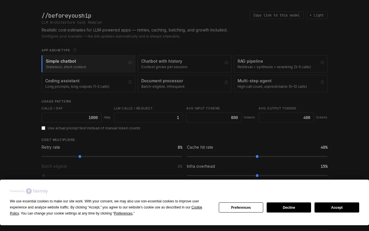369x231 pixels.
Task: Show info for RAG pipeline archetype
Action: pyautogui.click(x=322, y=63)
